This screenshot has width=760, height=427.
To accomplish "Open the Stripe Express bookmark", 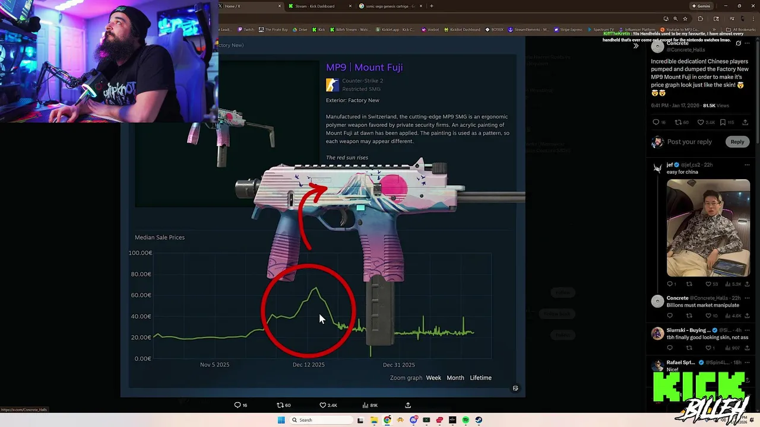I will pyautogui.click(x=568, y=30).
